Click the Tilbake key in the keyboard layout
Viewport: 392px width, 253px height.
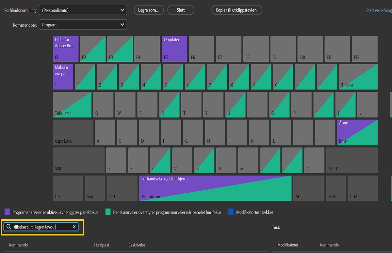point(358,76)
